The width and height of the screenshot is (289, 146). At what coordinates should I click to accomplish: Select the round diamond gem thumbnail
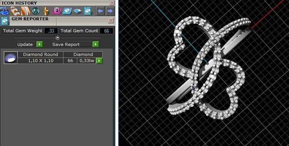pyautogui.click(x=11, y=58)
